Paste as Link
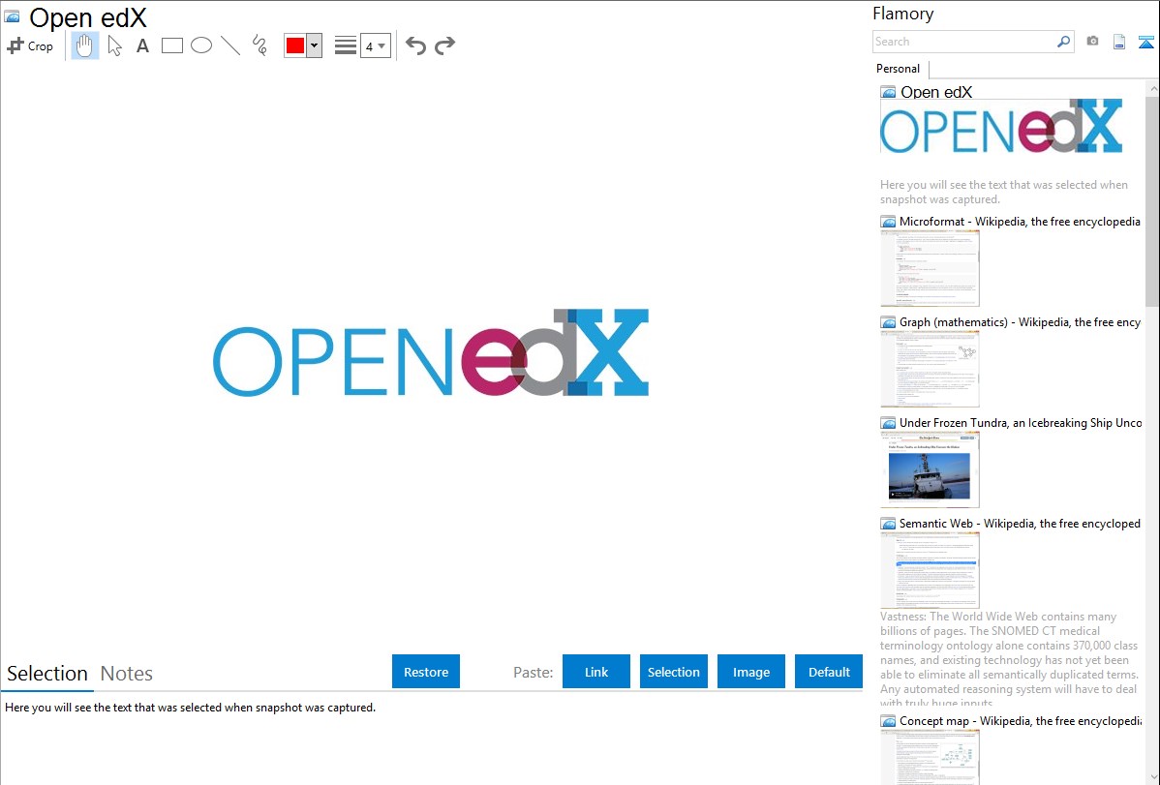1160x785 pixels. click(596, 672)
